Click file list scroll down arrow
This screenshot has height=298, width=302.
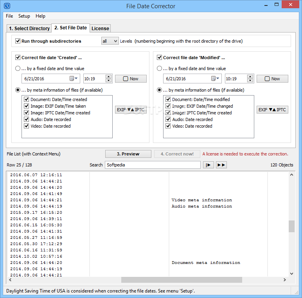click(x=291, y=274)
